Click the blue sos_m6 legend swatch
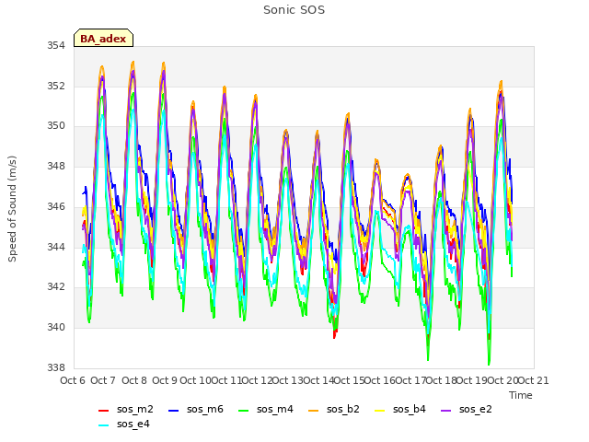589x442 pixels. [x=173, y=411]
